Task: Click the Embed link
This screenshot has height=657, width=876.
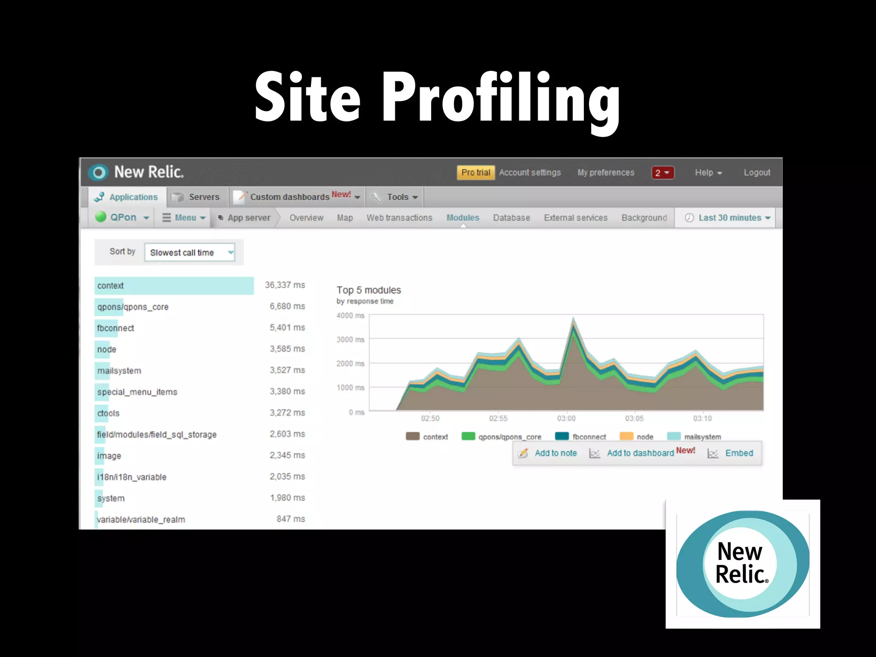Action: click(739, 453)
